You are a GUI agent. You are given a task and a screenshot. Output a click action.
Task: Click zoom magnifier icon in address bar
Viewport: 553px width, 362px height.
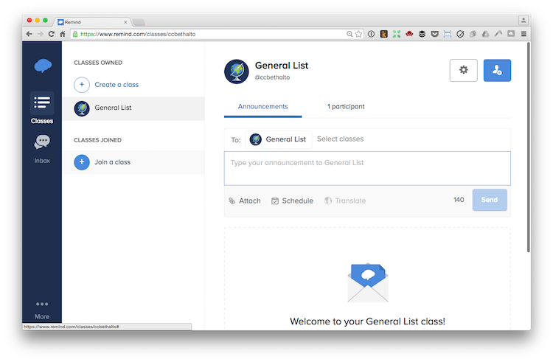click(x=349, y=34)
